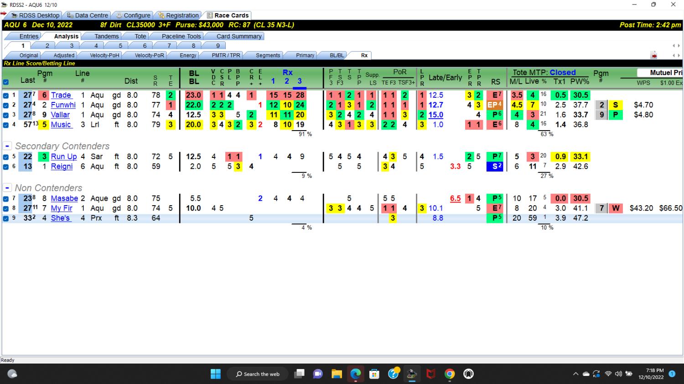Screen dimensions: 684x384
Task: Open the Registration tab
Action: point(178,15)
